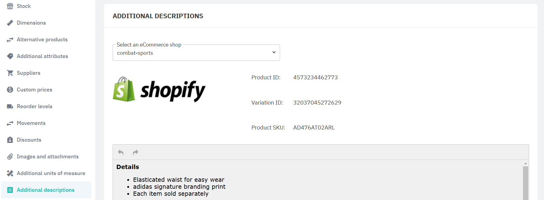544x200 pixels.
Task: Open Alternative products section
Action: point(42,40)
